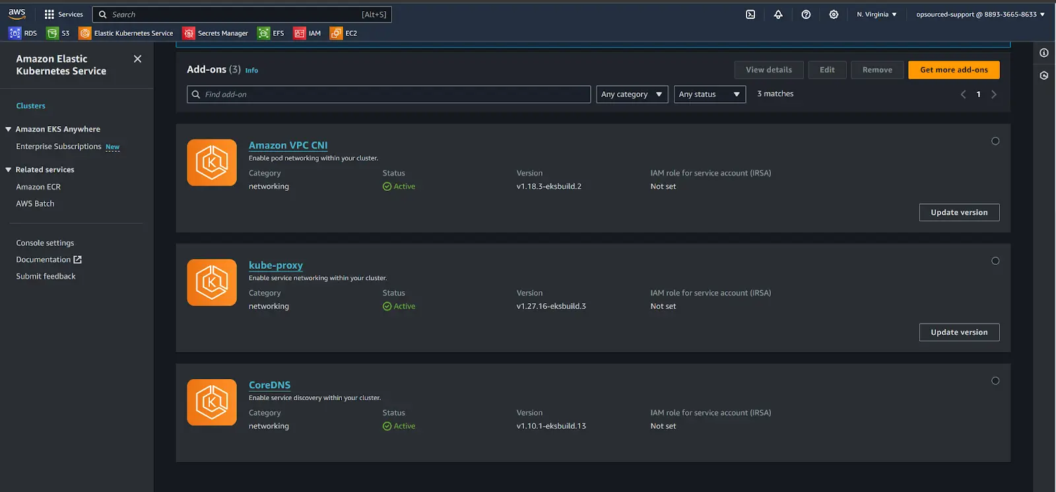Image resolution: width=1056 pixels, height=492 pixels.
Task: Open the kube-proxy link
Action: [x=276, y=265]
